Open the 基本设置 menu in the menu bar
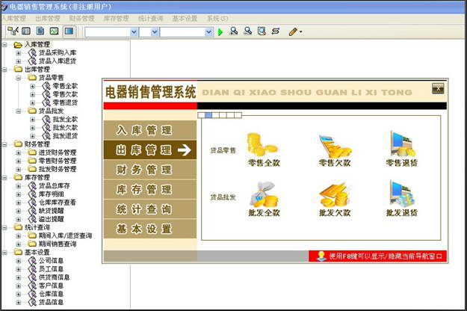The width and height of the screenshot is (467, 311). (185, 19)
